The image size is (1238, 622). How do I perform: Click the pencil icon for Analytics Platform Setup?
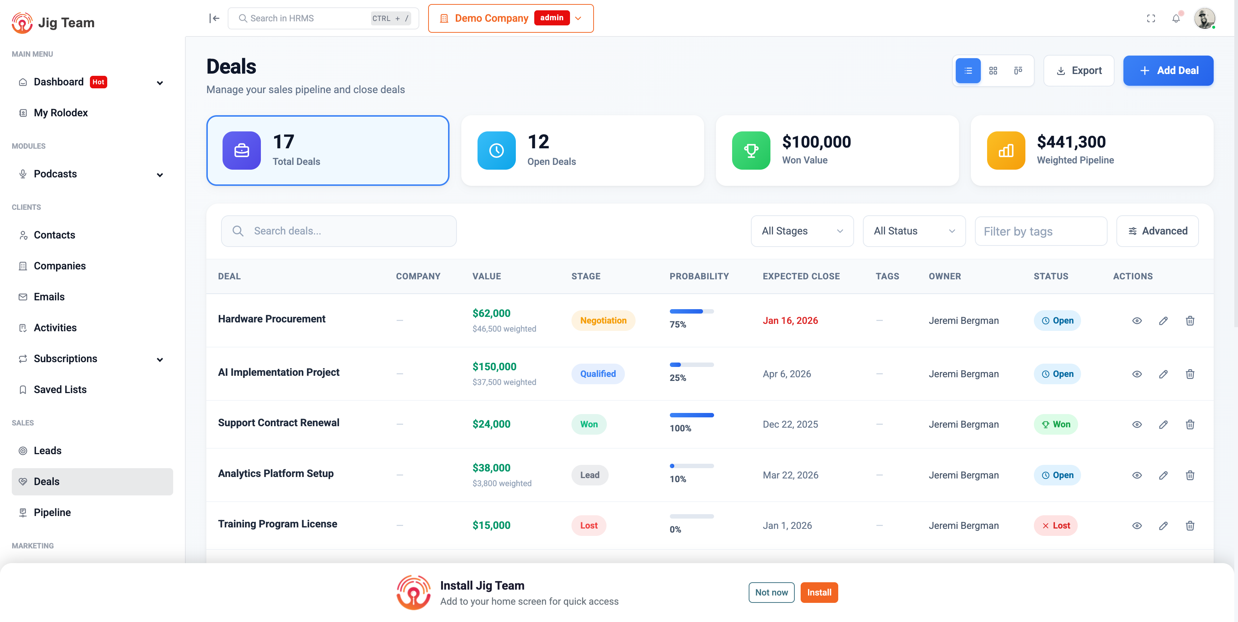(1163, 475)
